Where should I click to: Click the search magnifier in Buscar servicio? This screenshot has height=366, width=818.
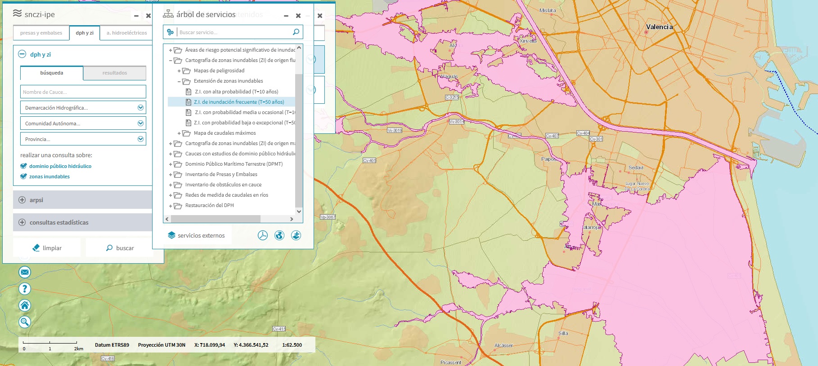[x=296, y=32]
